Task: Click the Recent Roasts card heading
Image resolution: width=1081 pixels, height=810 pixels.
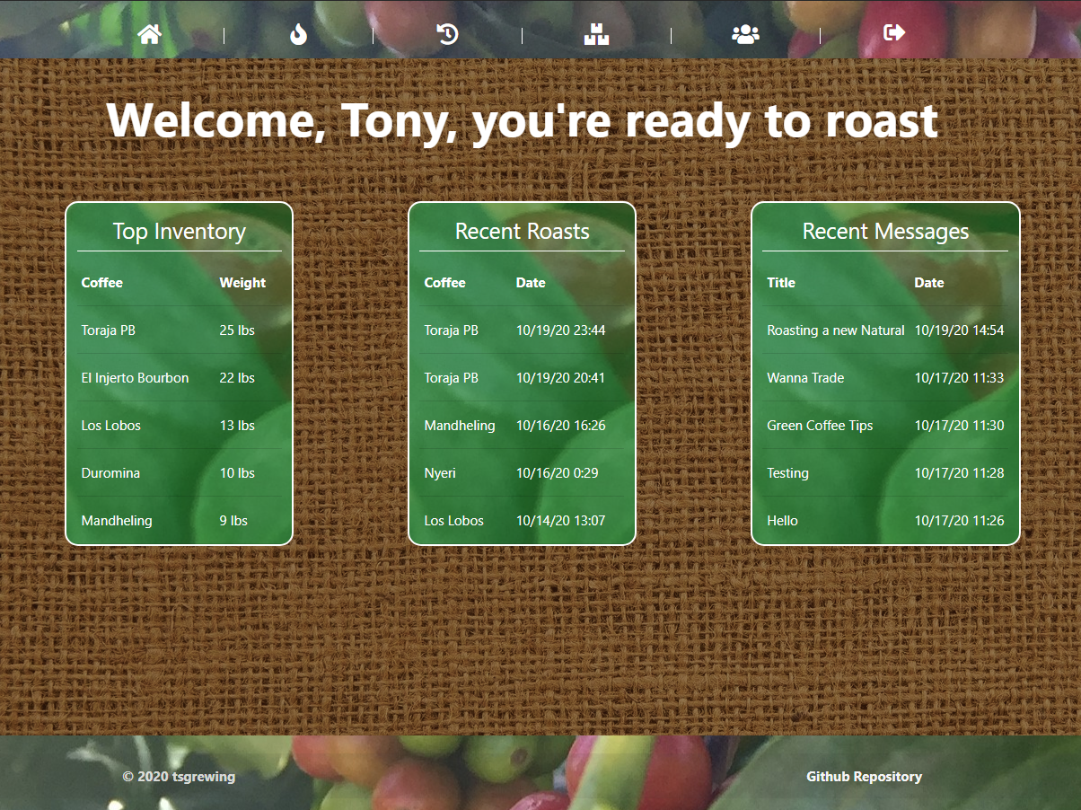Action: [522, 232]
